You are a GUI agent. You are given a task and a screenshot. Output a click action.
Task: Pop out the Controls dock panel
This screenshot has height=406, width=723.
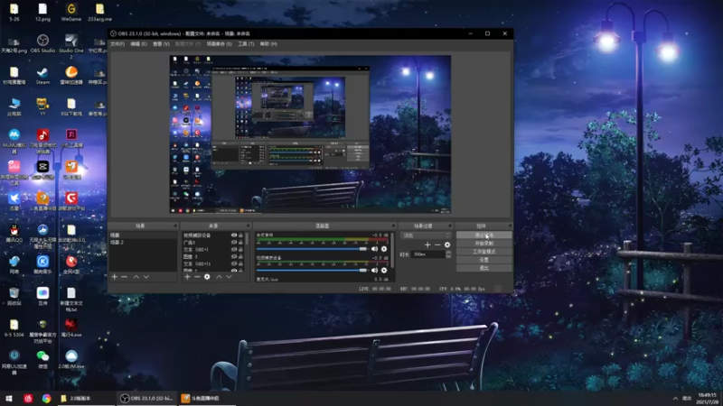point(510,226)
